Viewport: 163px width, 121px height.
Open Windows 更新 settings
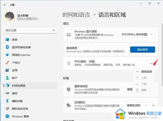pyautogui.click(x=30, y=116)
